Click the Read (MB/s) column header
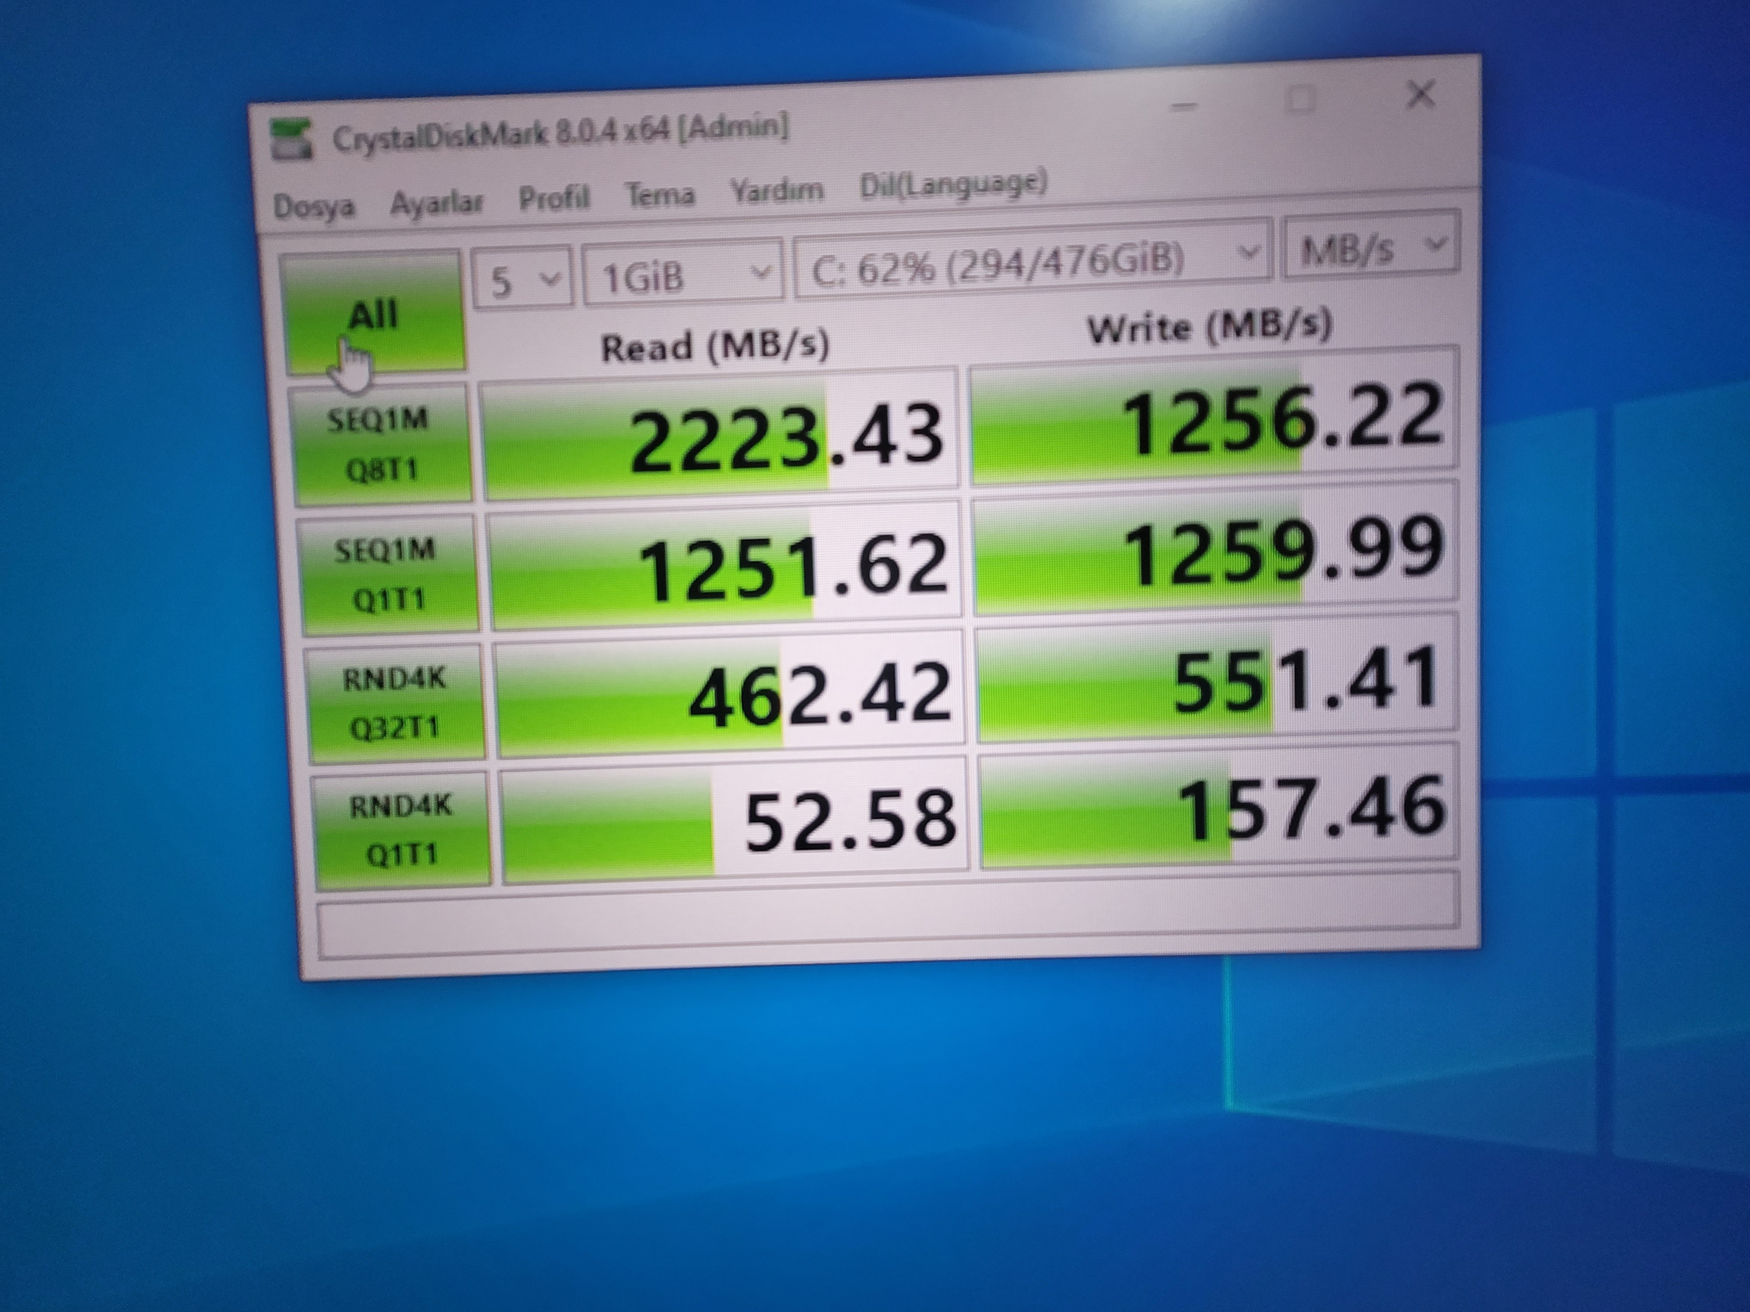 [x=715, y=346]
